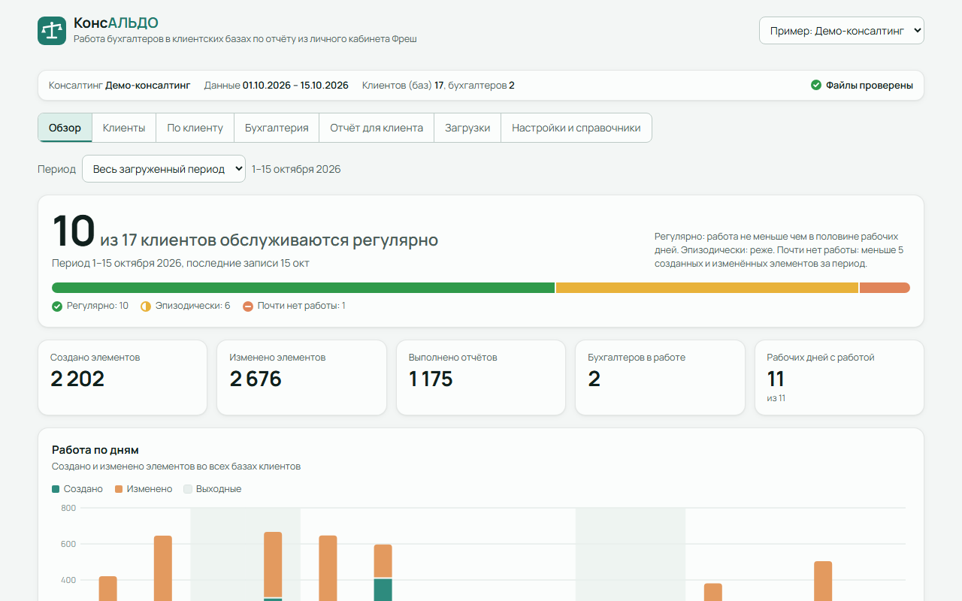Click the tallest orange bar near 600 in the weekend area
Image resolution: width=962 pixels, height=601 pixels.
(273, 564)
